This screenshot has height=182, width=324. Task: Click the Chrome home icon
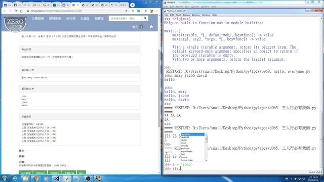[x=21, y=11]
